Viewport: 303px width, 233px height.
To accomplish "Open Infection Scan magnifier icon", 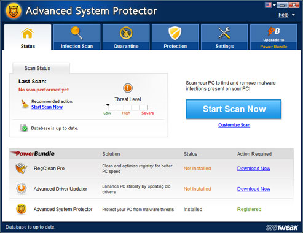I will (x=77, y=33).
